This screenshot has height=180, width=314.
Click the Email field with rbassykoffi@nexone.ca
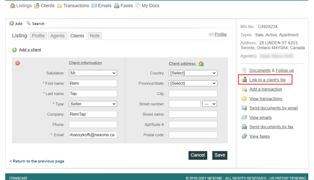tap(93, 135)
